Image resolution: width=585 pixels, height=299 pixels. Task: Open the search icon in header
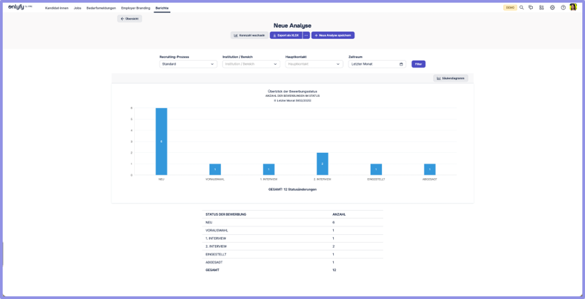pyautogui.click(x=522, y=7)
